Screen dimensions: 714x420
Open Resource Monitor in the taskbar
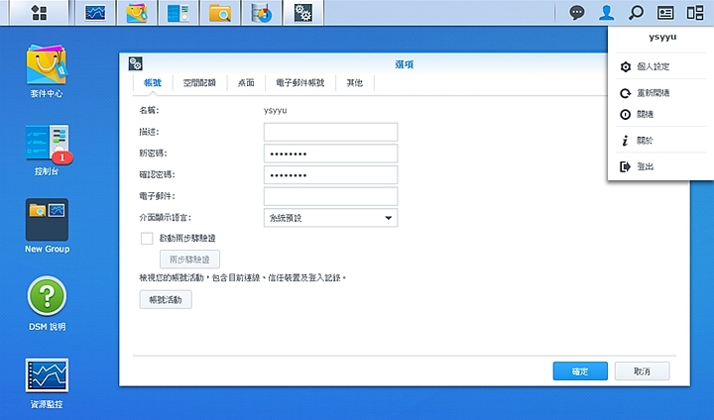tap(96, 14)
